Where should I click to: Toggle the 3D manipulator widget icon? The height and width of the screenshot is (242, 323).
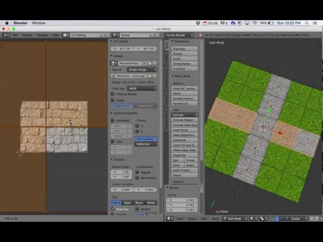pos(272,218)
